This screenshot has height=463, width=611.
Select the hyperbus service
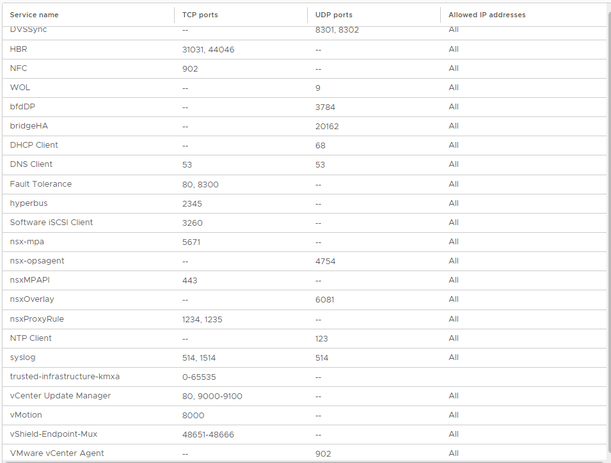click(x=305, y=203)
